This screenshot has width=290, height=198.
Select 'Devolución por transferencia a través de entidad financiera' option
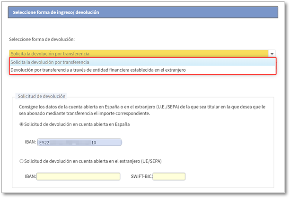[x=98, y=70]
